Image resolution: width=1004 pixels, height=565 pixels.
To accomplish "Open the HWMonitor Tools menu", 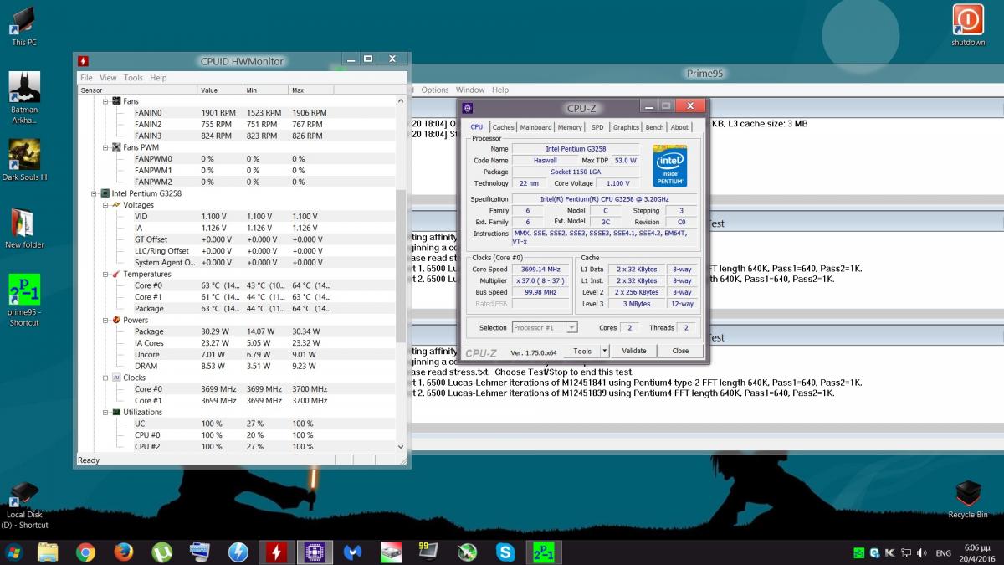I will coord(133,78).
